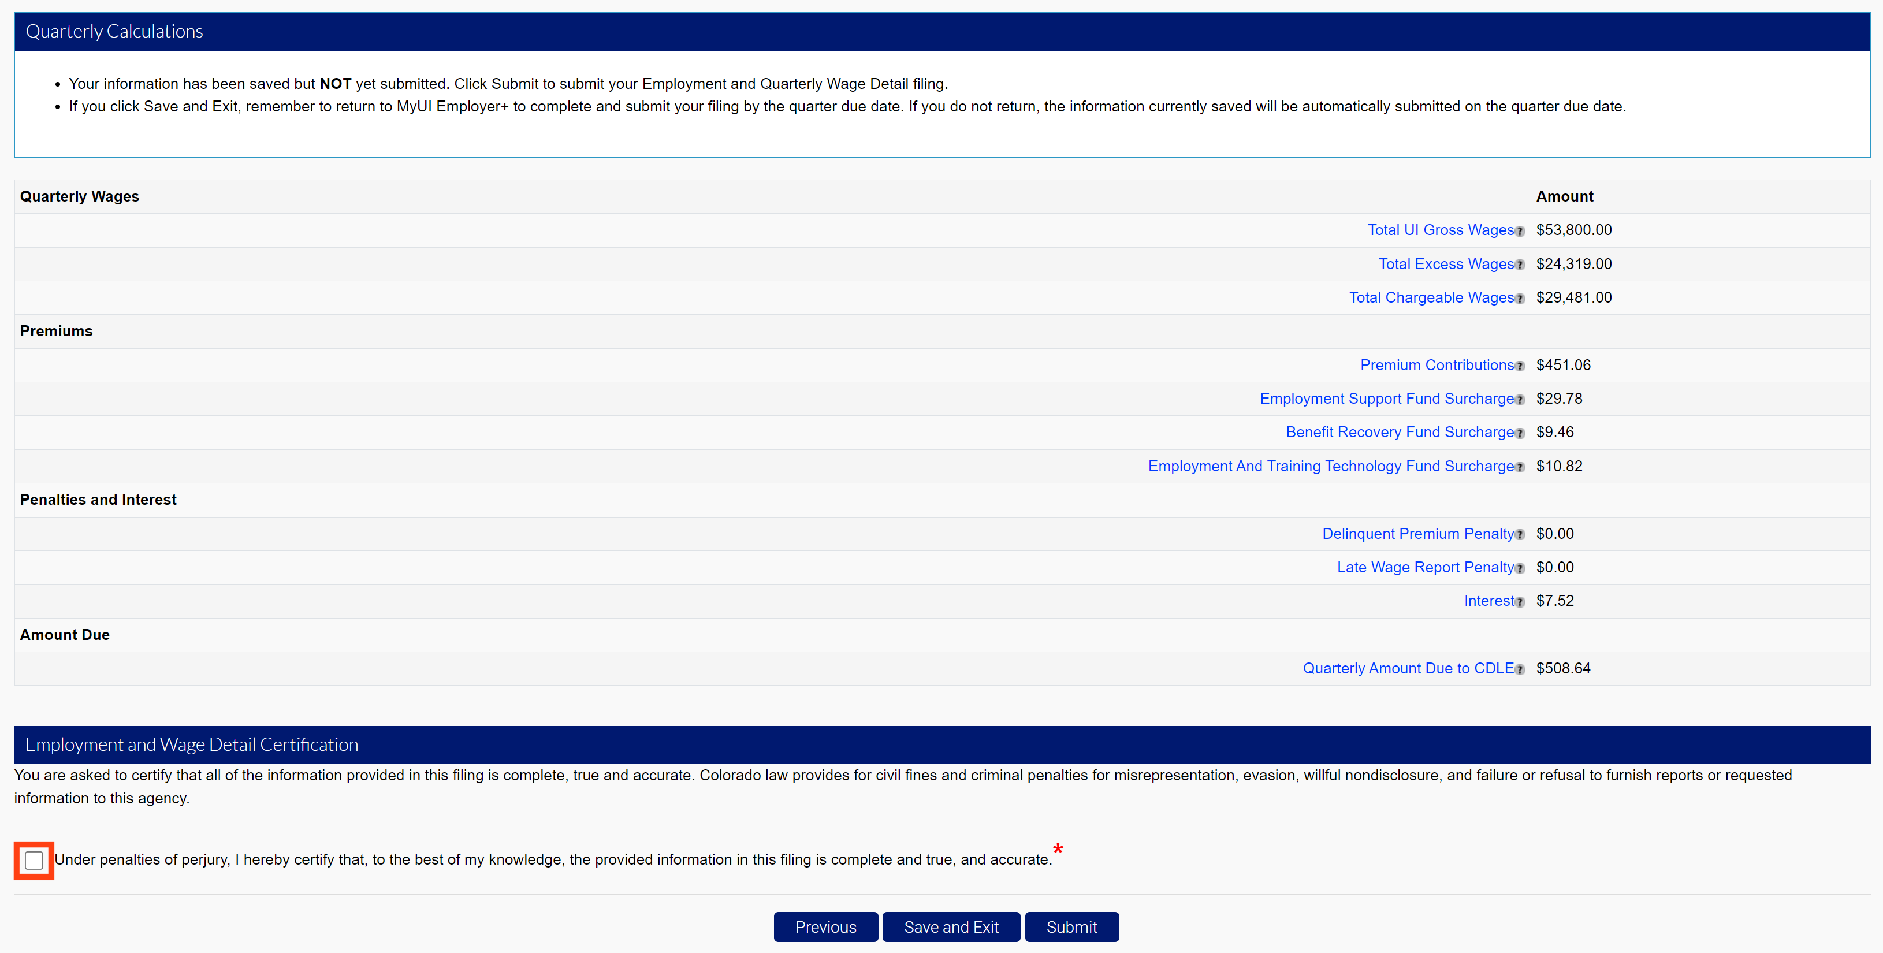Open the Total UI Gross Wages info tooltip icon
Viewport: 1883px width, 953px height.
pyautogui.click(x=1520, y=230)
